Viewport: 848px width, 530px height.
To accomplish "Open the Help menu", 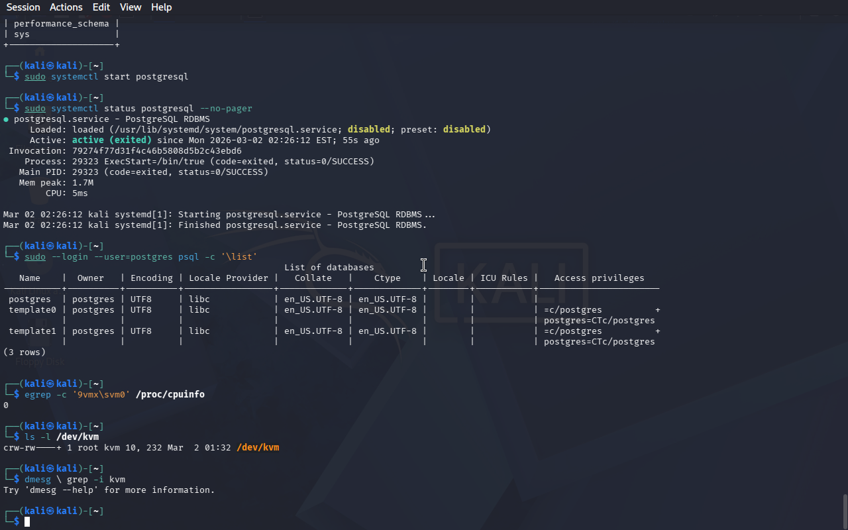I will coord(161,7).
